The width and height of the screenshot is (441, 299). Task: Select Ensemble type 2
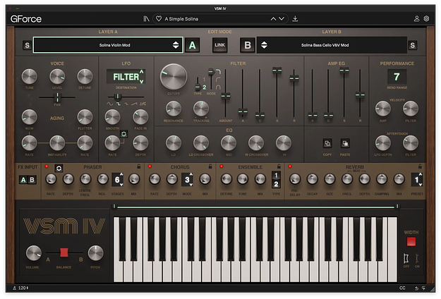point(276,184)
